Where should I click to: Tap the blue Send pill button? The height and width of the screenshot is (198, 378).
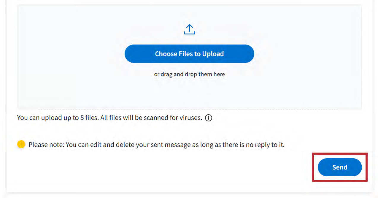pos(339,167)
